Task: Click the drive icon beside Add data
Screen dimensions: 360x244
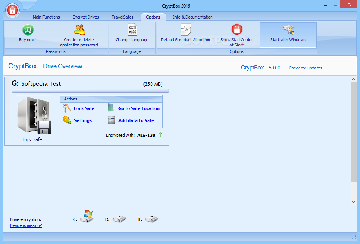Action: tap(112, 120)
